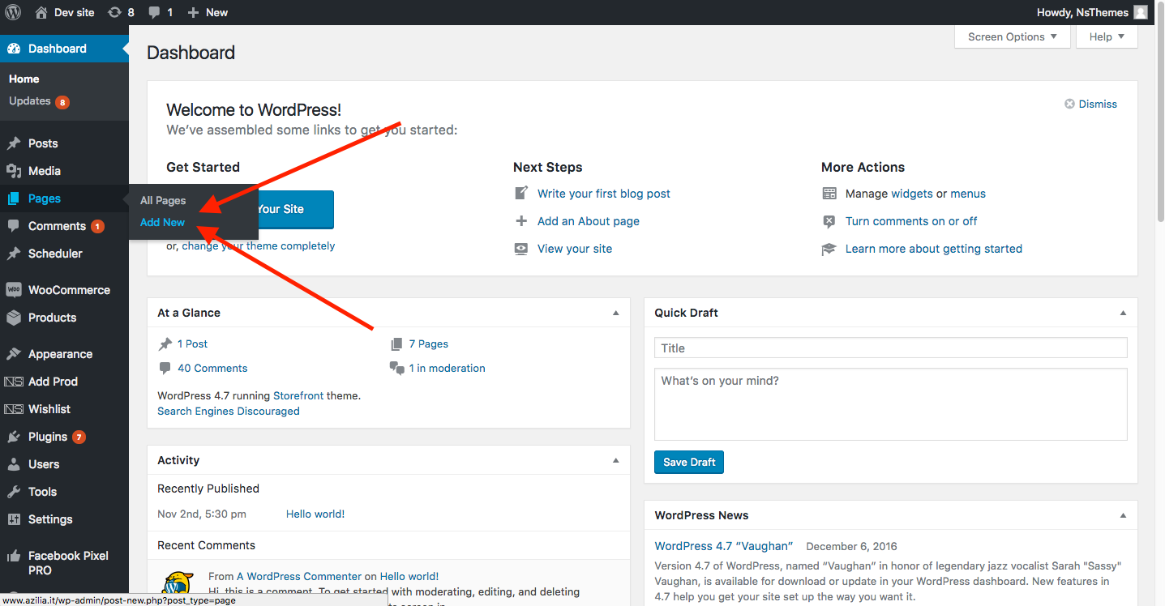The image size is (1165, 606).
Task: Click the Scheduler pin icon
Action: pyautogui.click(x=14, y=254)
